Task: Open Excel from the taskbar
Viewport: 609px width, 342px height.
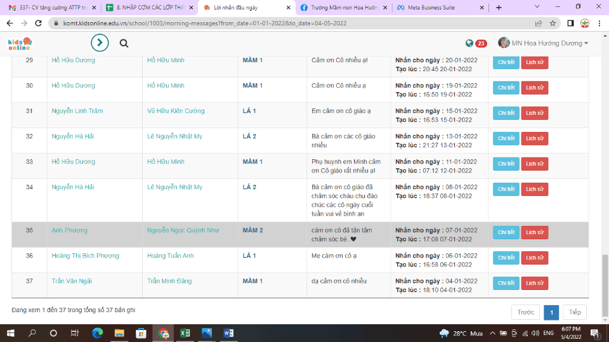Action: (185, 332)
